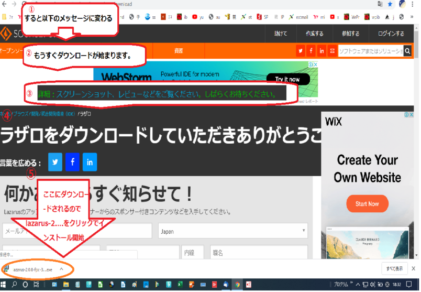Click the Wix AdChoices info icon

coord(406,115)
